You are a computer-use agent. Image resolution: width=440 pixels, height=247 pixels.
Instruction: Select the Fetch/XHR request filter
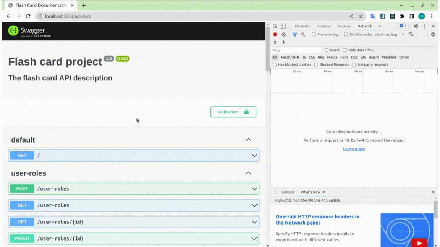click(x=290, y=57)
